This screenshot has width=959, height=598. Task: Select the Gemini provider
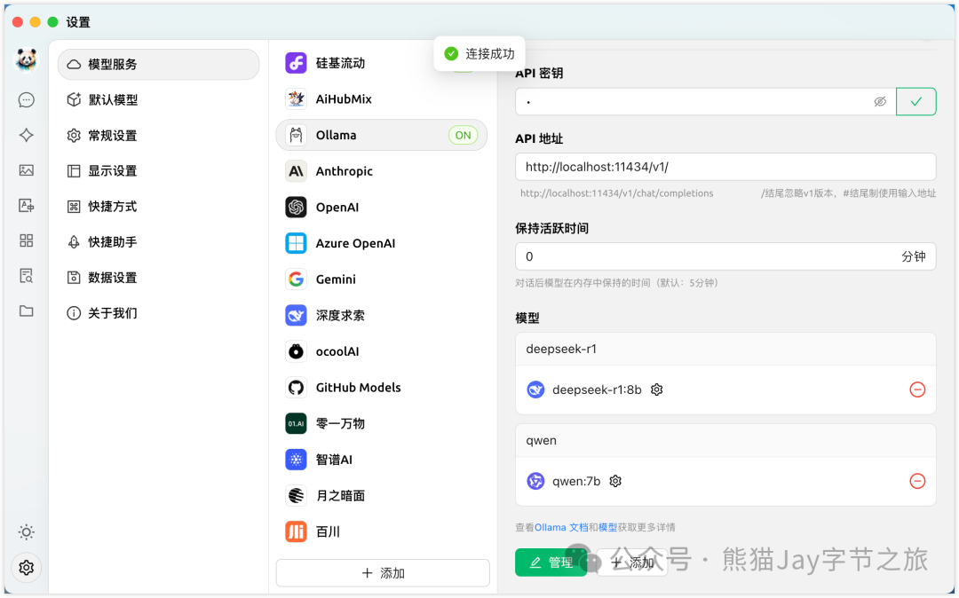381,279
